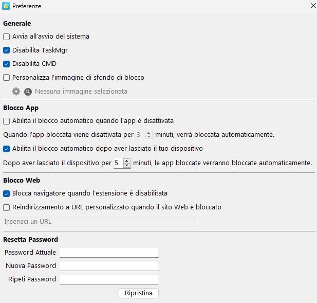This screenshot has width=317, height=303.
Task: Uncheck the 'Disabilita TaskMgr' option
Action: 7,50
